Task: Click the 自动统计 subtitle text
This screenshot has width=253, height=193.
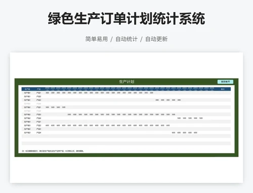Action: [x=126, y=39]
